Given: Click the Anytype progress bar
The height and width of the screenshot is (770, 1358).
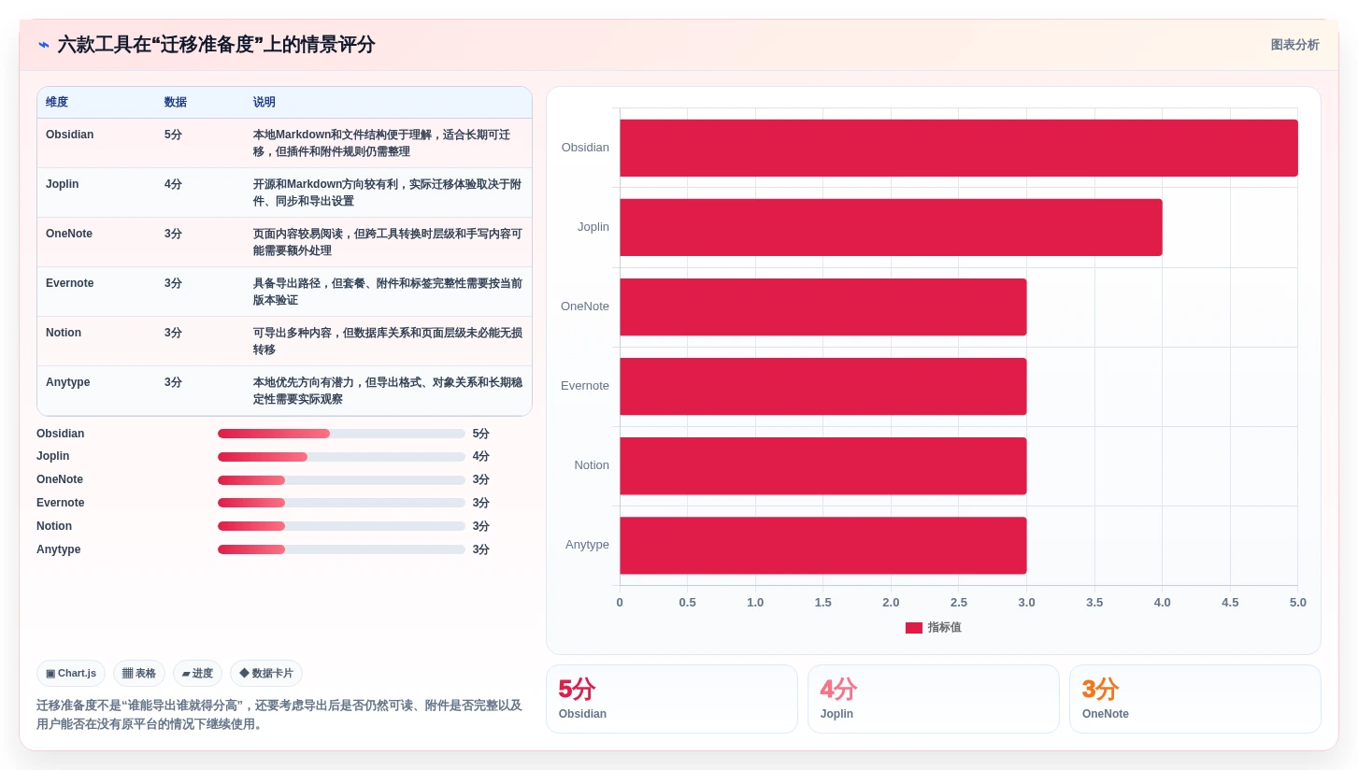Looking at the screenshot, I should (x=341, y=549).
